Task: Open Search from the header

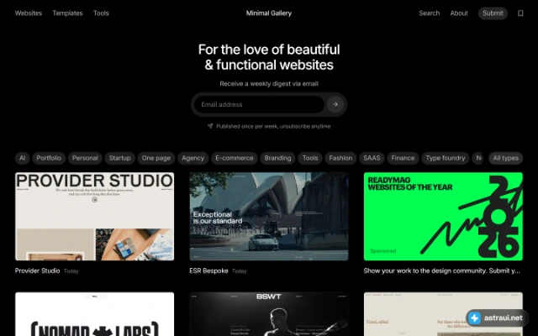Action: point(430,13)
